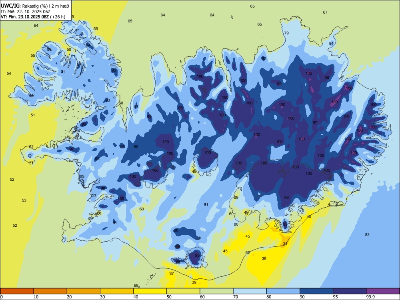Click the '79' value on the northeast peninsula

coord(286,33)
